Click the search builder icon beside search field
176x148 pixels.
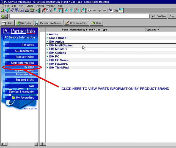pyautogui.click(x=4, y=17)
